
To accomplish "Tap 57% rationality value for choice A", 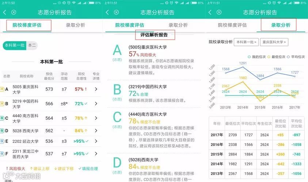I will point(79,89).
